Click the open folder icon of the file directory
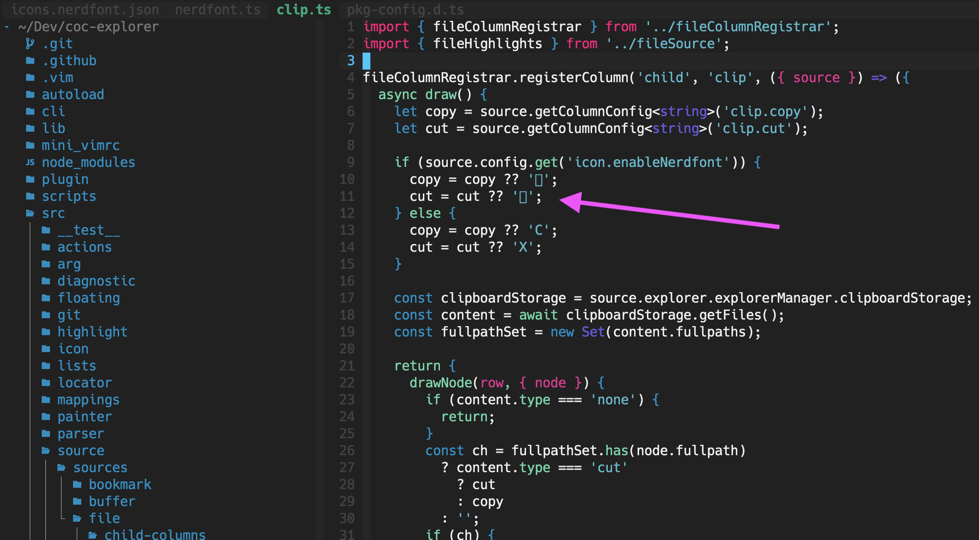 click(77, 518)
